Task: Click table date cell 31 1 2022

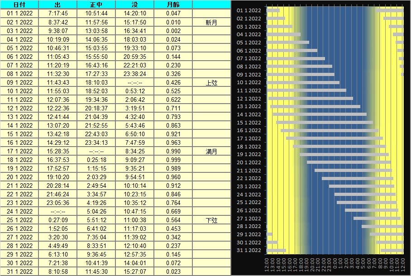Action: pyautogui.click(x=19, y=272)
